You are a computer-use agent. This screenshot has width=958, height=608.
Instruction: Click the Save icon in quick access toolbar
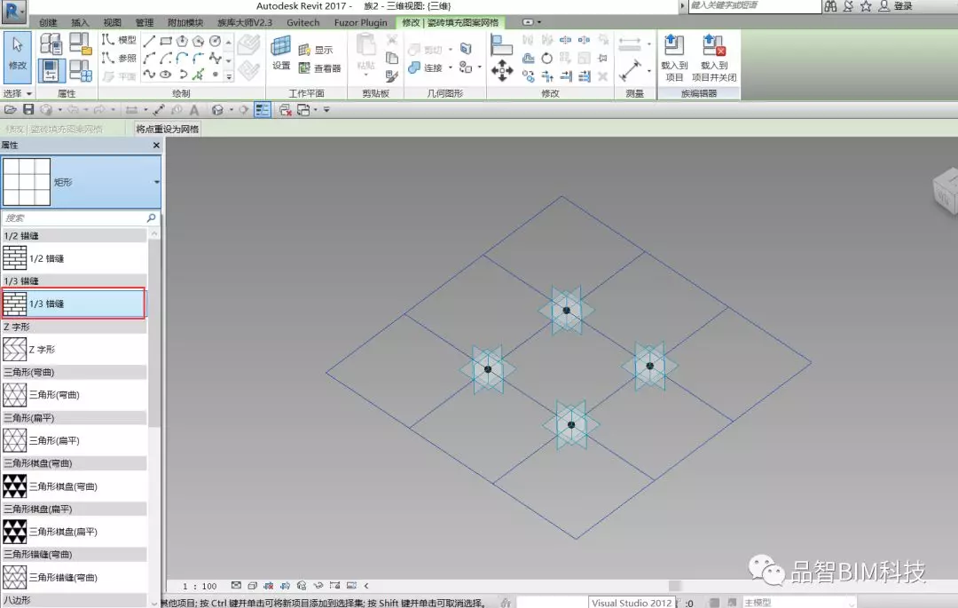28,109
